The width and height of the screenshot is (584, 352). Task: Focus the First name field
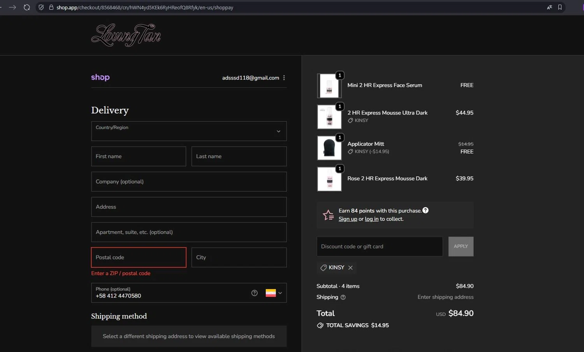click(139, 156)
